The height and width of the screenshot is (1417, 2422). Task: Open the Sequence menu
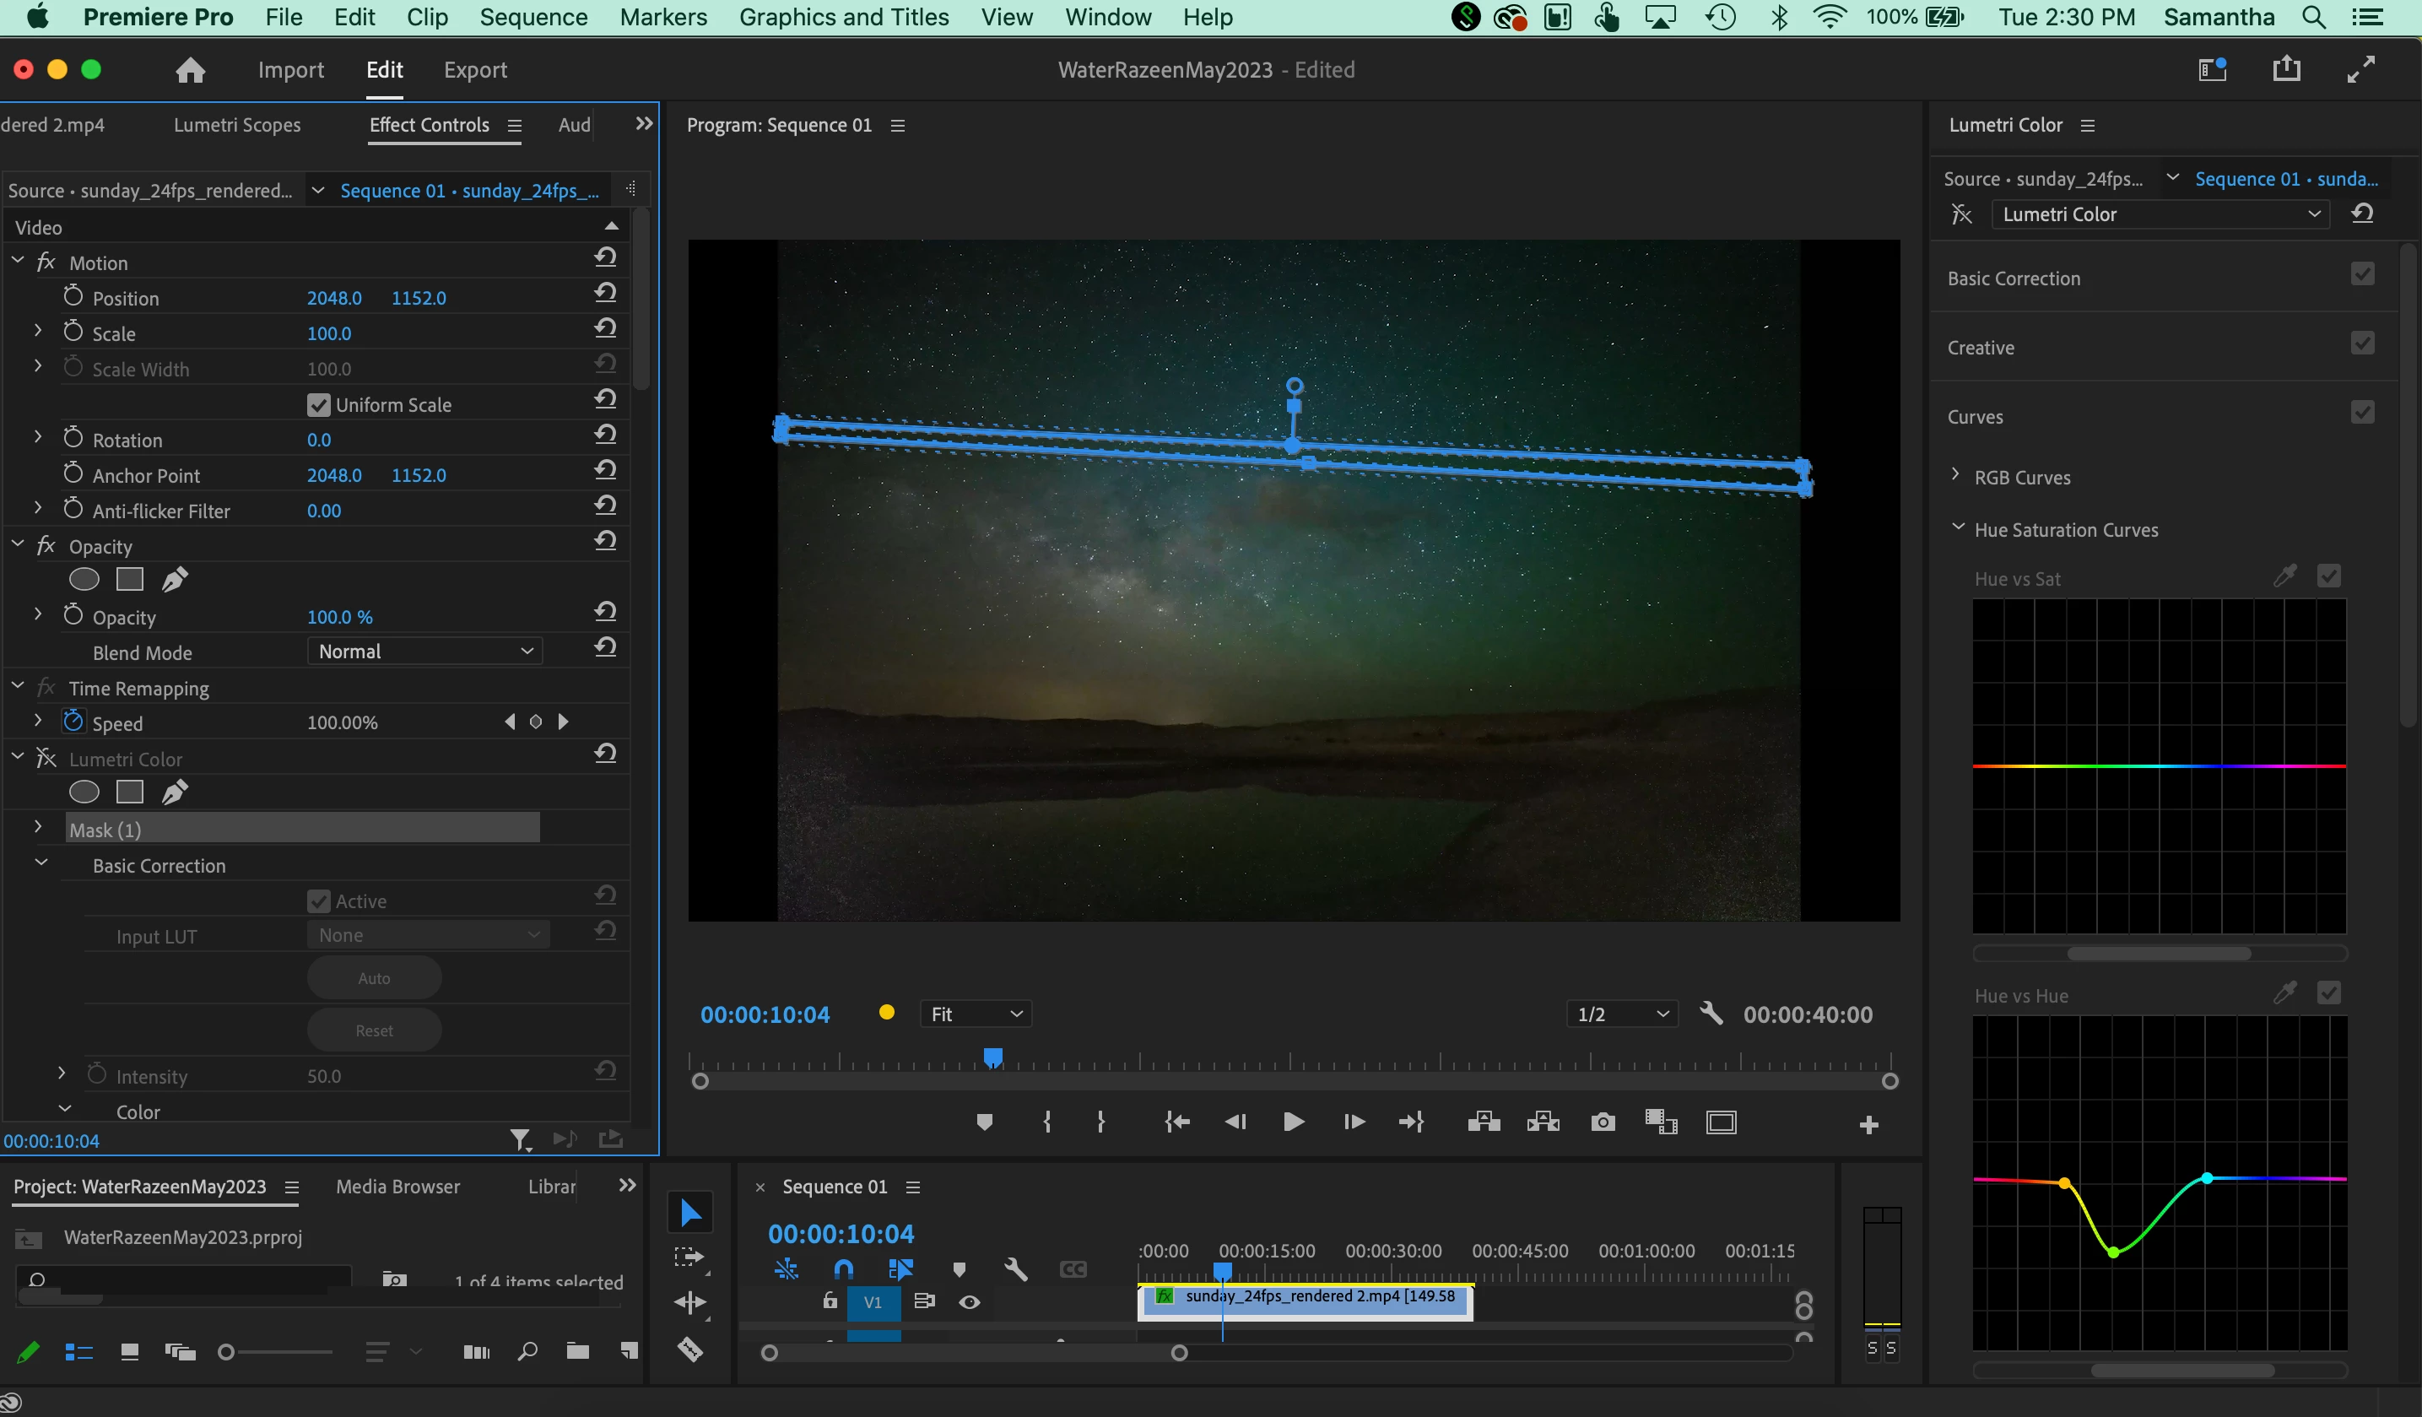point(533,18)
